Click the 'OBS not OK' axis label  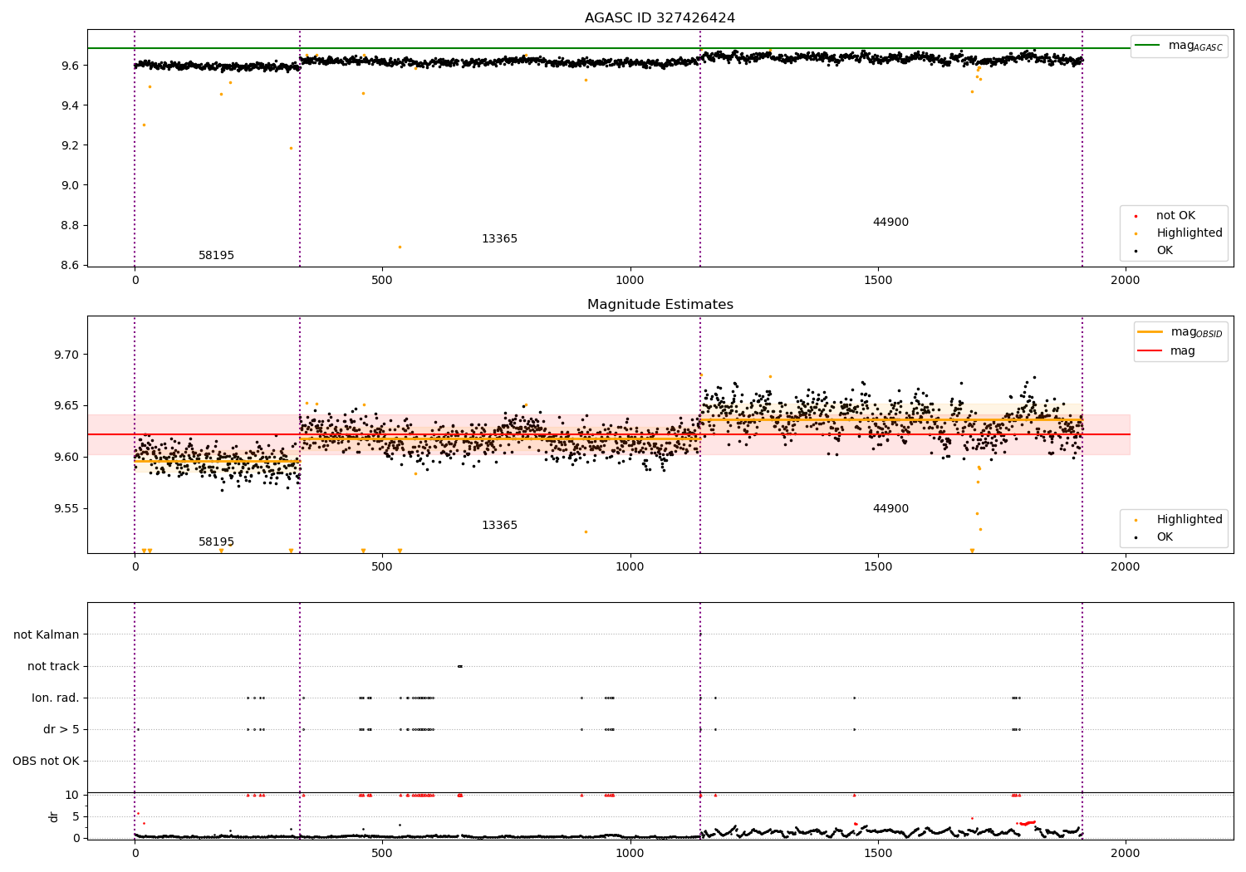[x=46, y=762]
